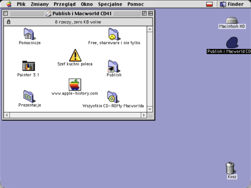
Task: Open the Pomoc menu
Action: pyautogui.click(x=136, y=4)
